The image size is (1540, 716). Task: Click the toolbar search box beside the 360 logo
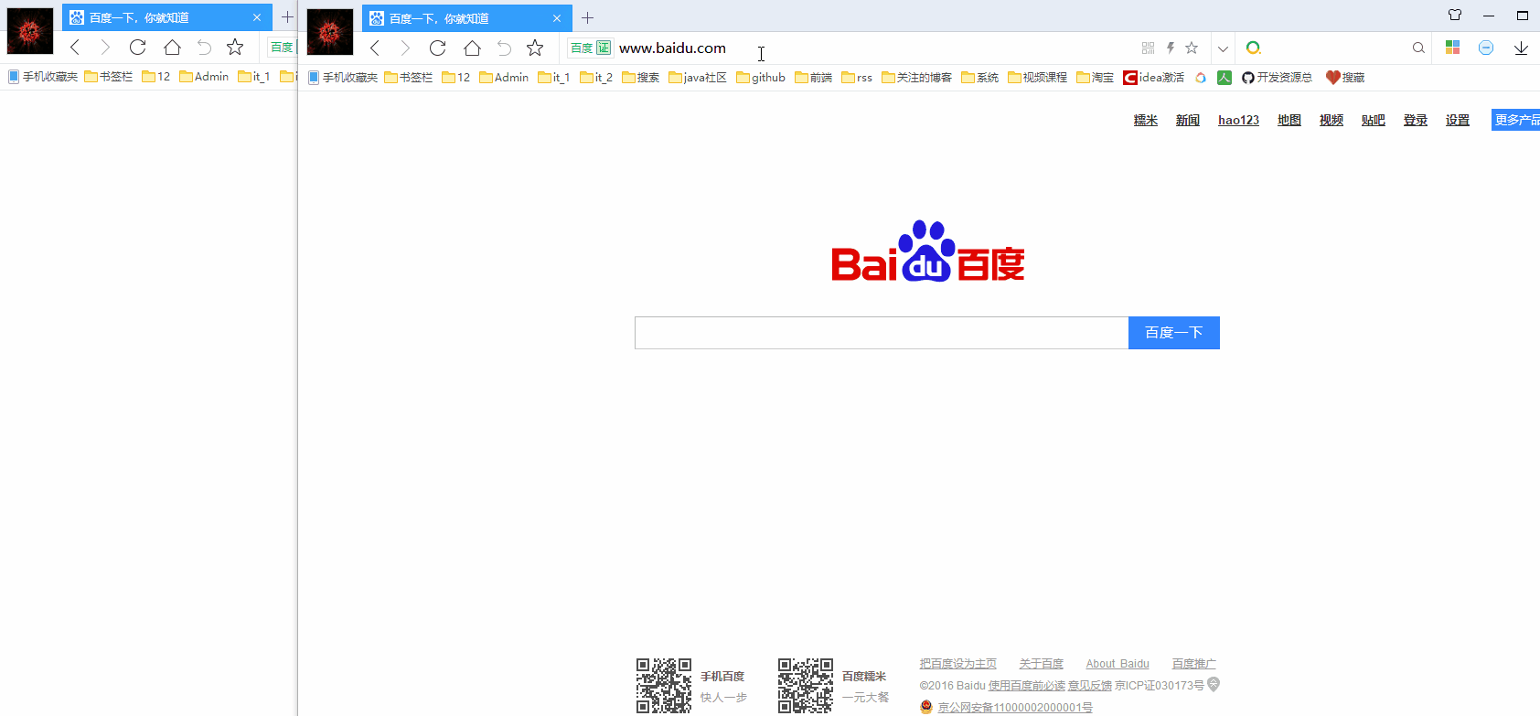1335,48
